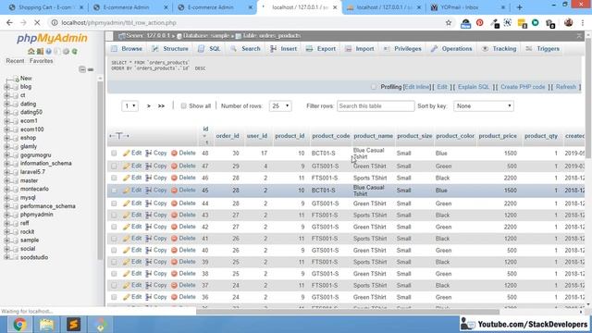Click the phpMyAdmin settings gear icon
Viewport: 592px width, 333px height.
(66, 52)
